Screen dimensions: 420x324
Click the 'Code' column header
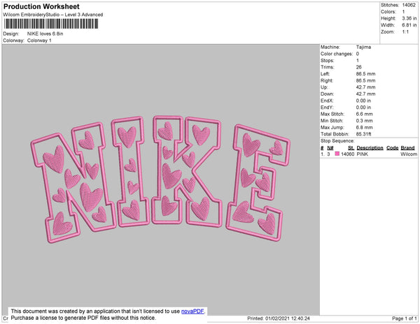(393, 148)
